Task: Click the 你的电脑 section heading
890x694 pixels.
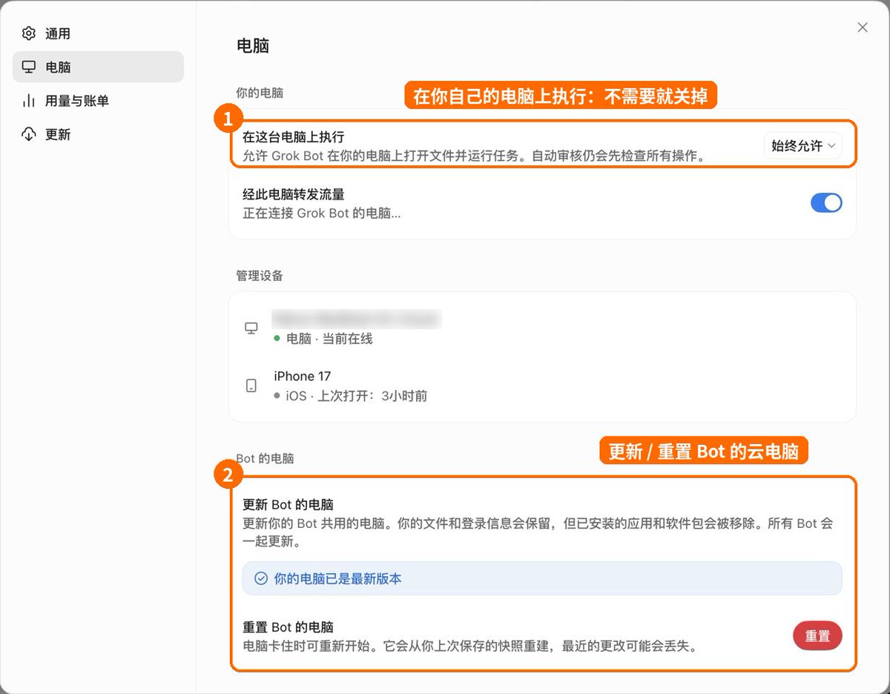Action: click(x=260, y=93)
